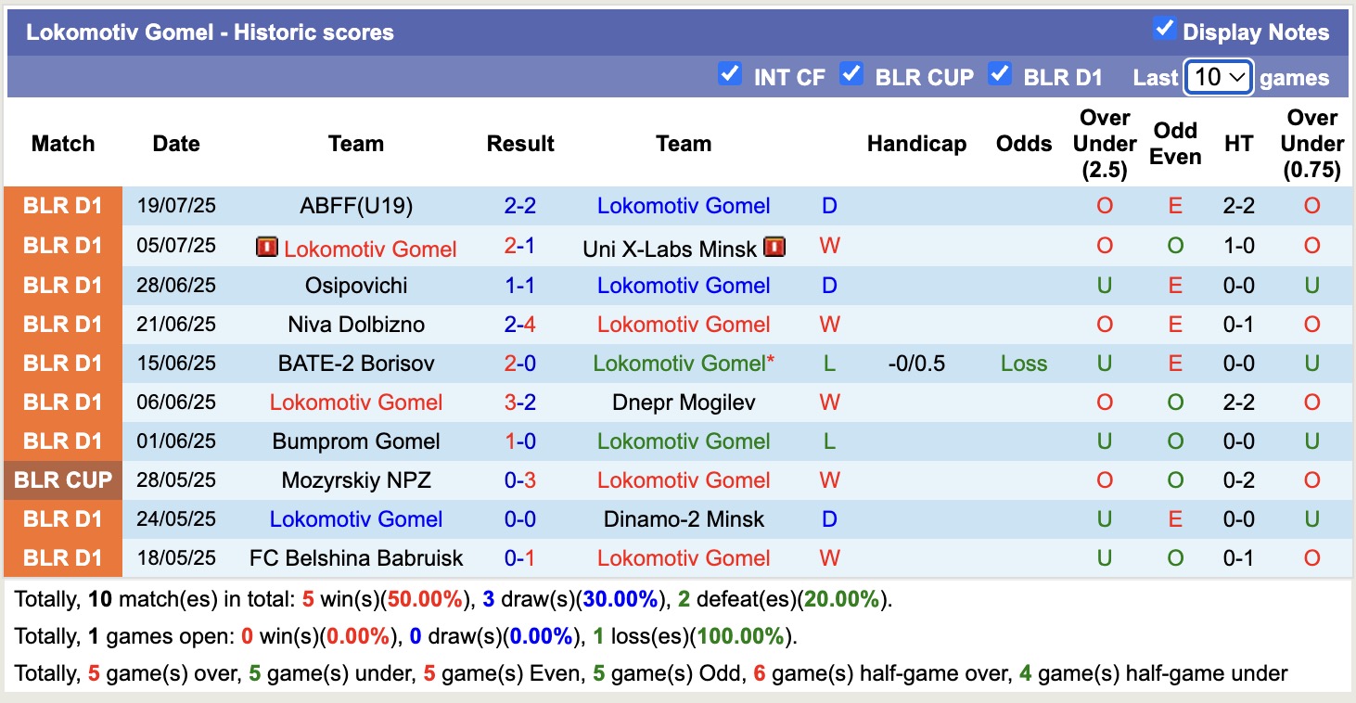Open the Dinamo-2 Minsk team link
This screenshot has height=703, width=1356.
(684, 518)
